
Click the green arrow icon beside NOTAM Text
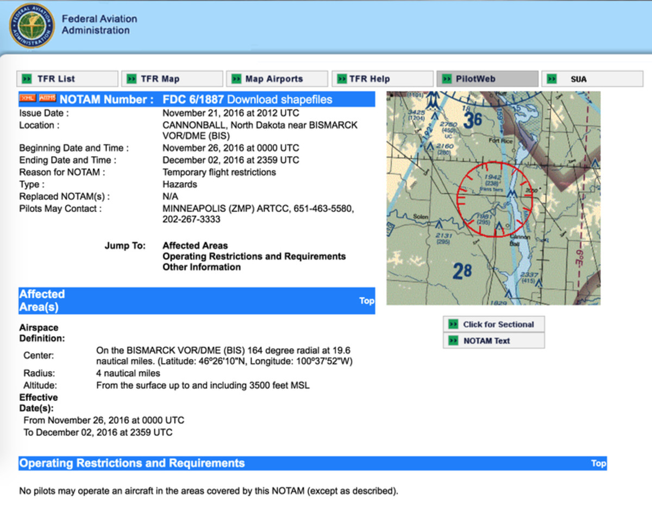click(x=453, y=341)
